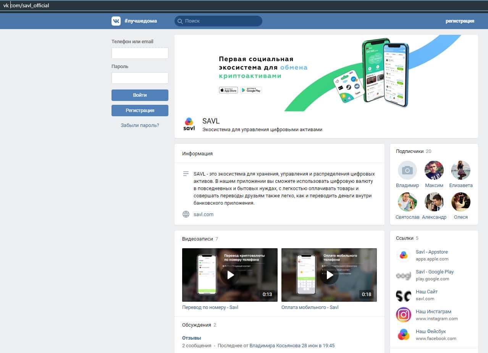Click the name Олеся under avatar
488x353 pixels.
(x=461, y=217)
